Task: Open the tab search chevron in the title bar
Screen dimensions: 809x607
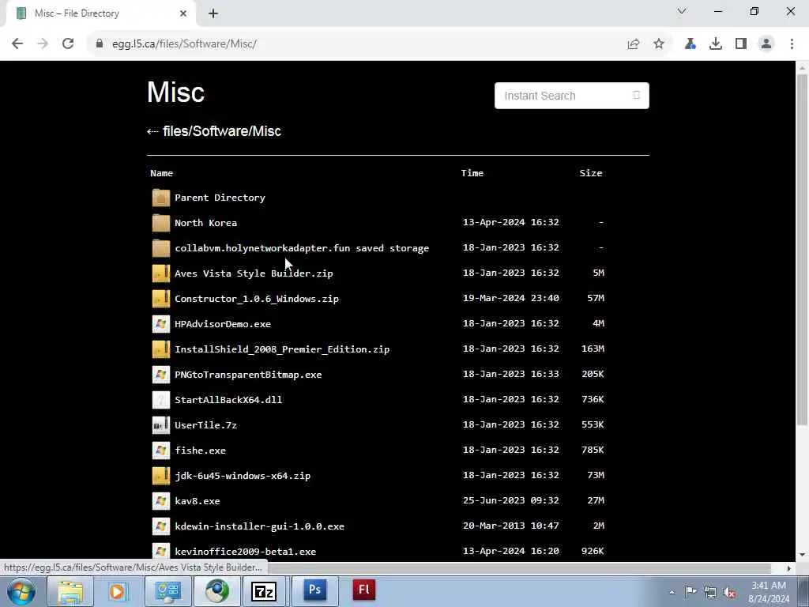Action: click(682, 11)
